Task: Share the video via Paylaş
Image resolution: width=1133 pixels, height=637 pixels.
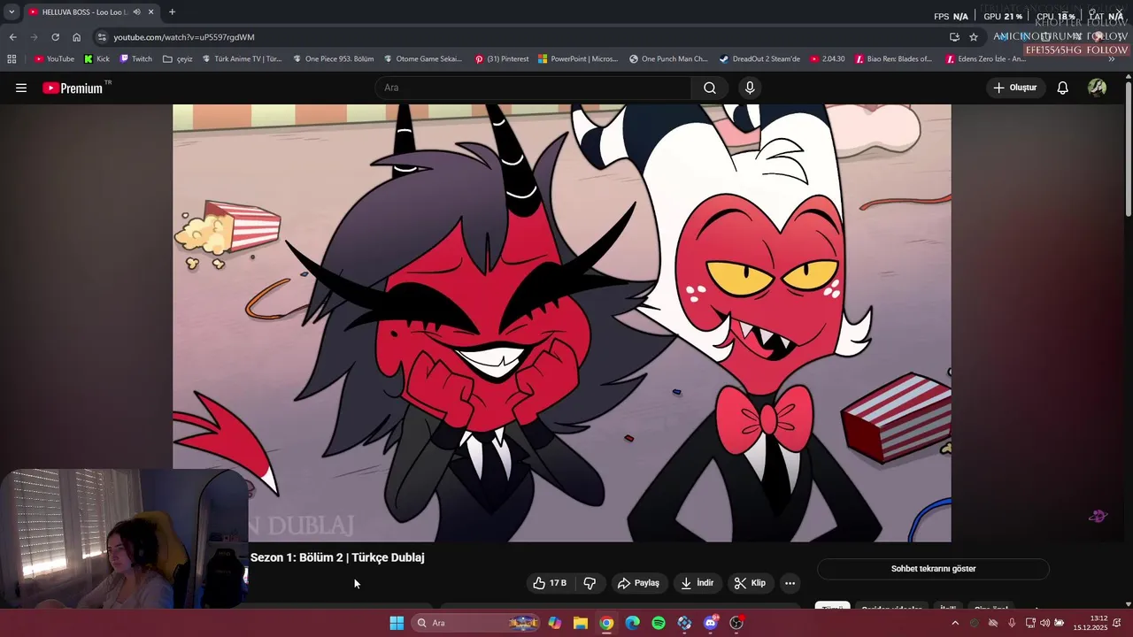Action: (x=638, y=583)
